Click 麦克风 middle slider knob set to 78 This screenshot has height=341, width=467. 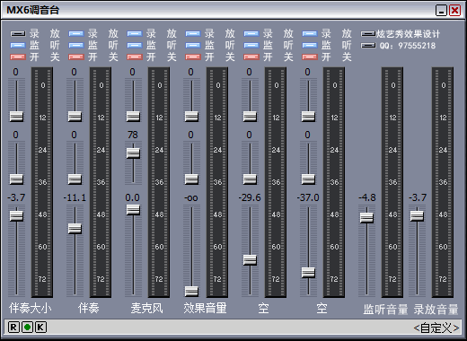pos(133,153)
